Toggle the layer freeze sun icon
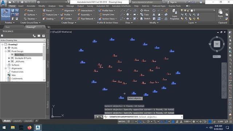 (185, 11)
